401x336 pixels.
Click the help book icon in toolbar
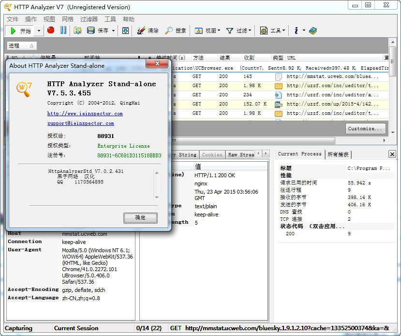click(313, 31)
